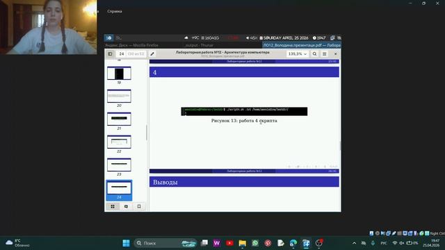Open the taskbar clock and date
Screen dimensions: 445x250
(431, 243)
